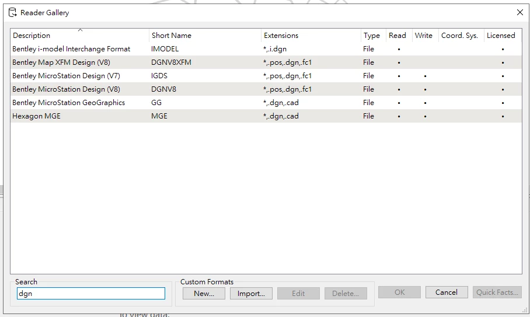
Task: Click the disabled Edit button
Action: [x=298, y=293]
